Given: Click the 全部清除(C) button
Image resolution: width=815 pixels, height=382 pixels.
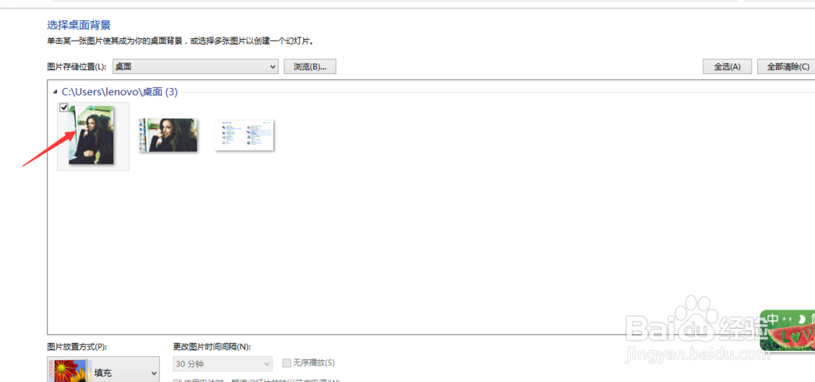Looking at the screenshot, I should (787, 67).
